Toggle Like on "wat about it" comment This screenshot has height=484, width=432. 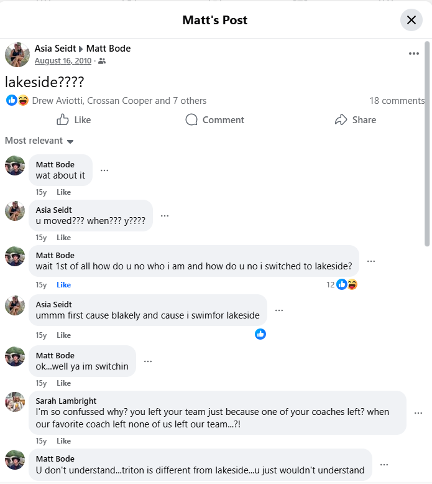pos(63,192)
